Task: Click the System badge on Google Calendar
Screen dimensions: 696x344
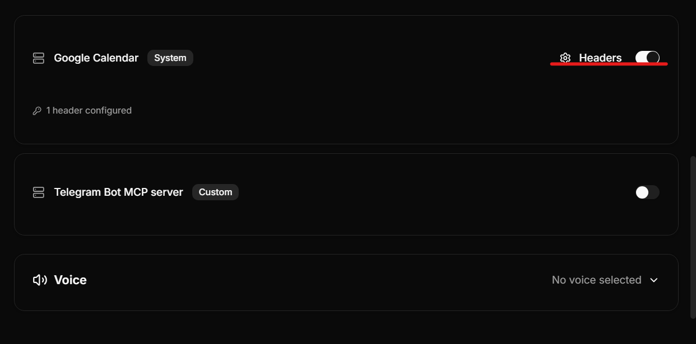Action: click(170, 58)
